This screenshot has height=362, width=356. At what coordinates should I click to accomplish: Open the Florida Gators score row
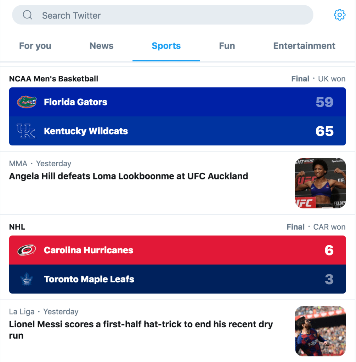click(x=177, y=102)
